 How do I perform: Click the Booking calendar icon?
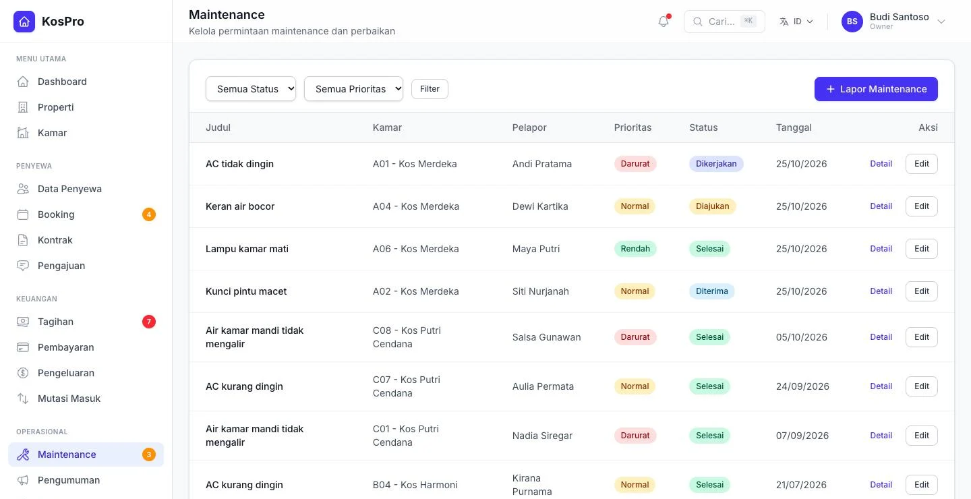click(23, 214)
